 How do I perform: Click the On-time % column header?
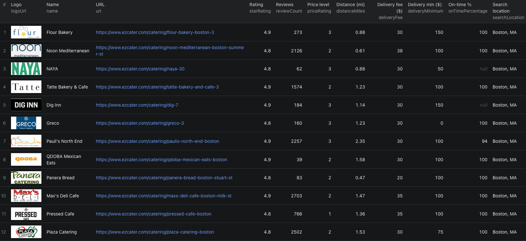tap(468, 8)
